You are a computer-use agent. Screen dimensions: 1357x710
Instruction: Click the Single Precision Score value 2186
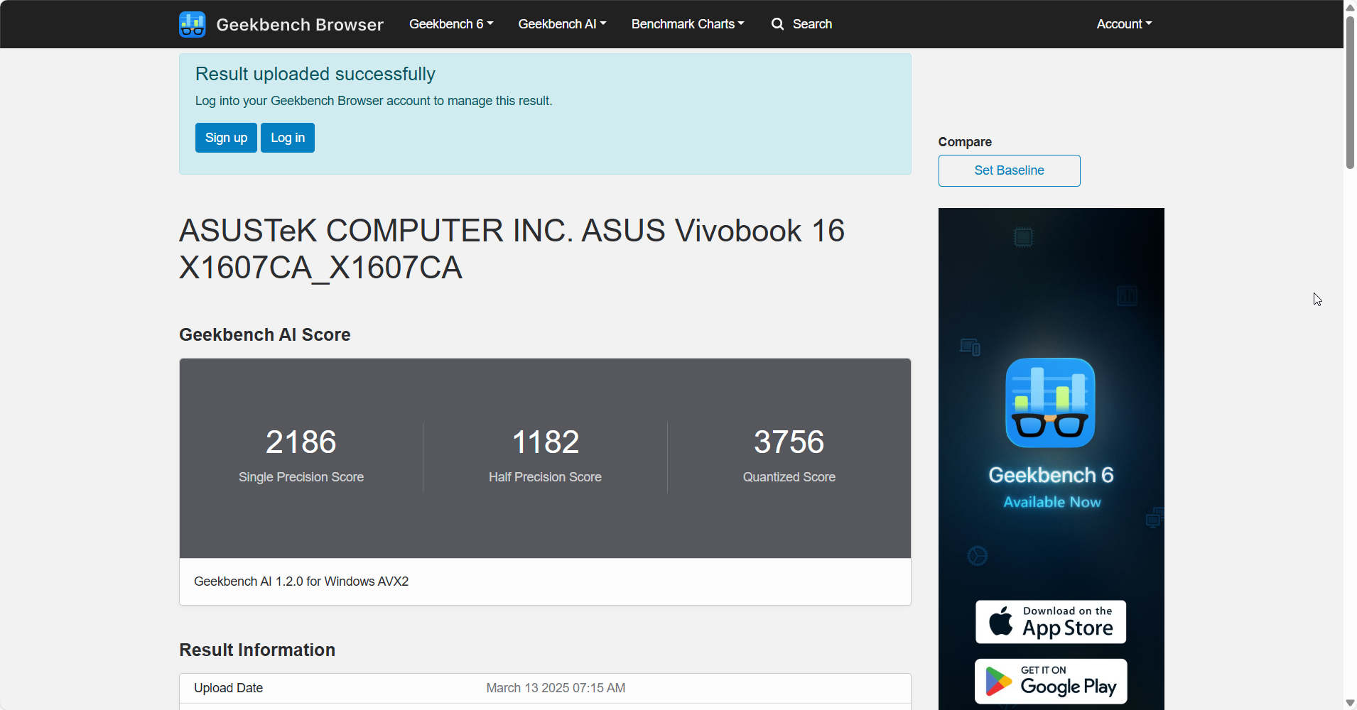tap(301, 442)
